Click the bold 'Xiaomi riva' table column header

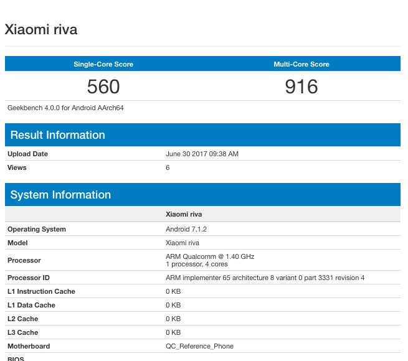click(184, 214)
